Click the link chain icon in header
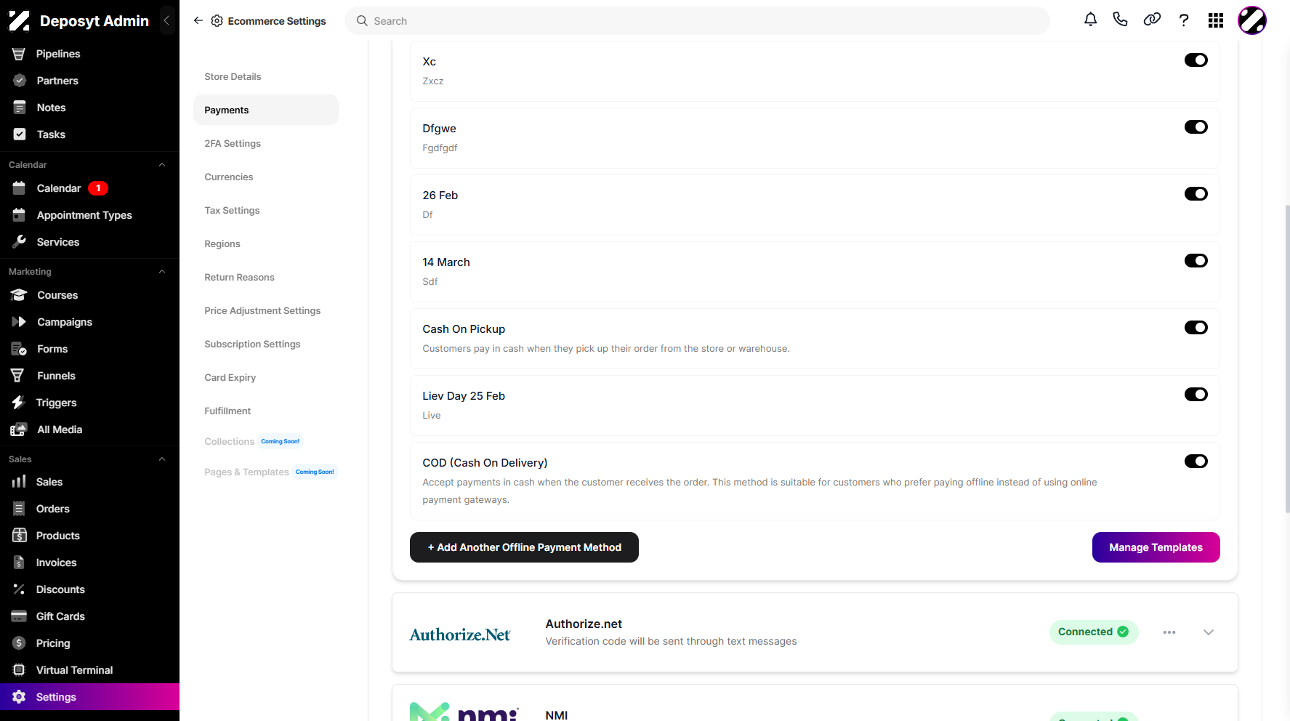 click(1152, 20)
